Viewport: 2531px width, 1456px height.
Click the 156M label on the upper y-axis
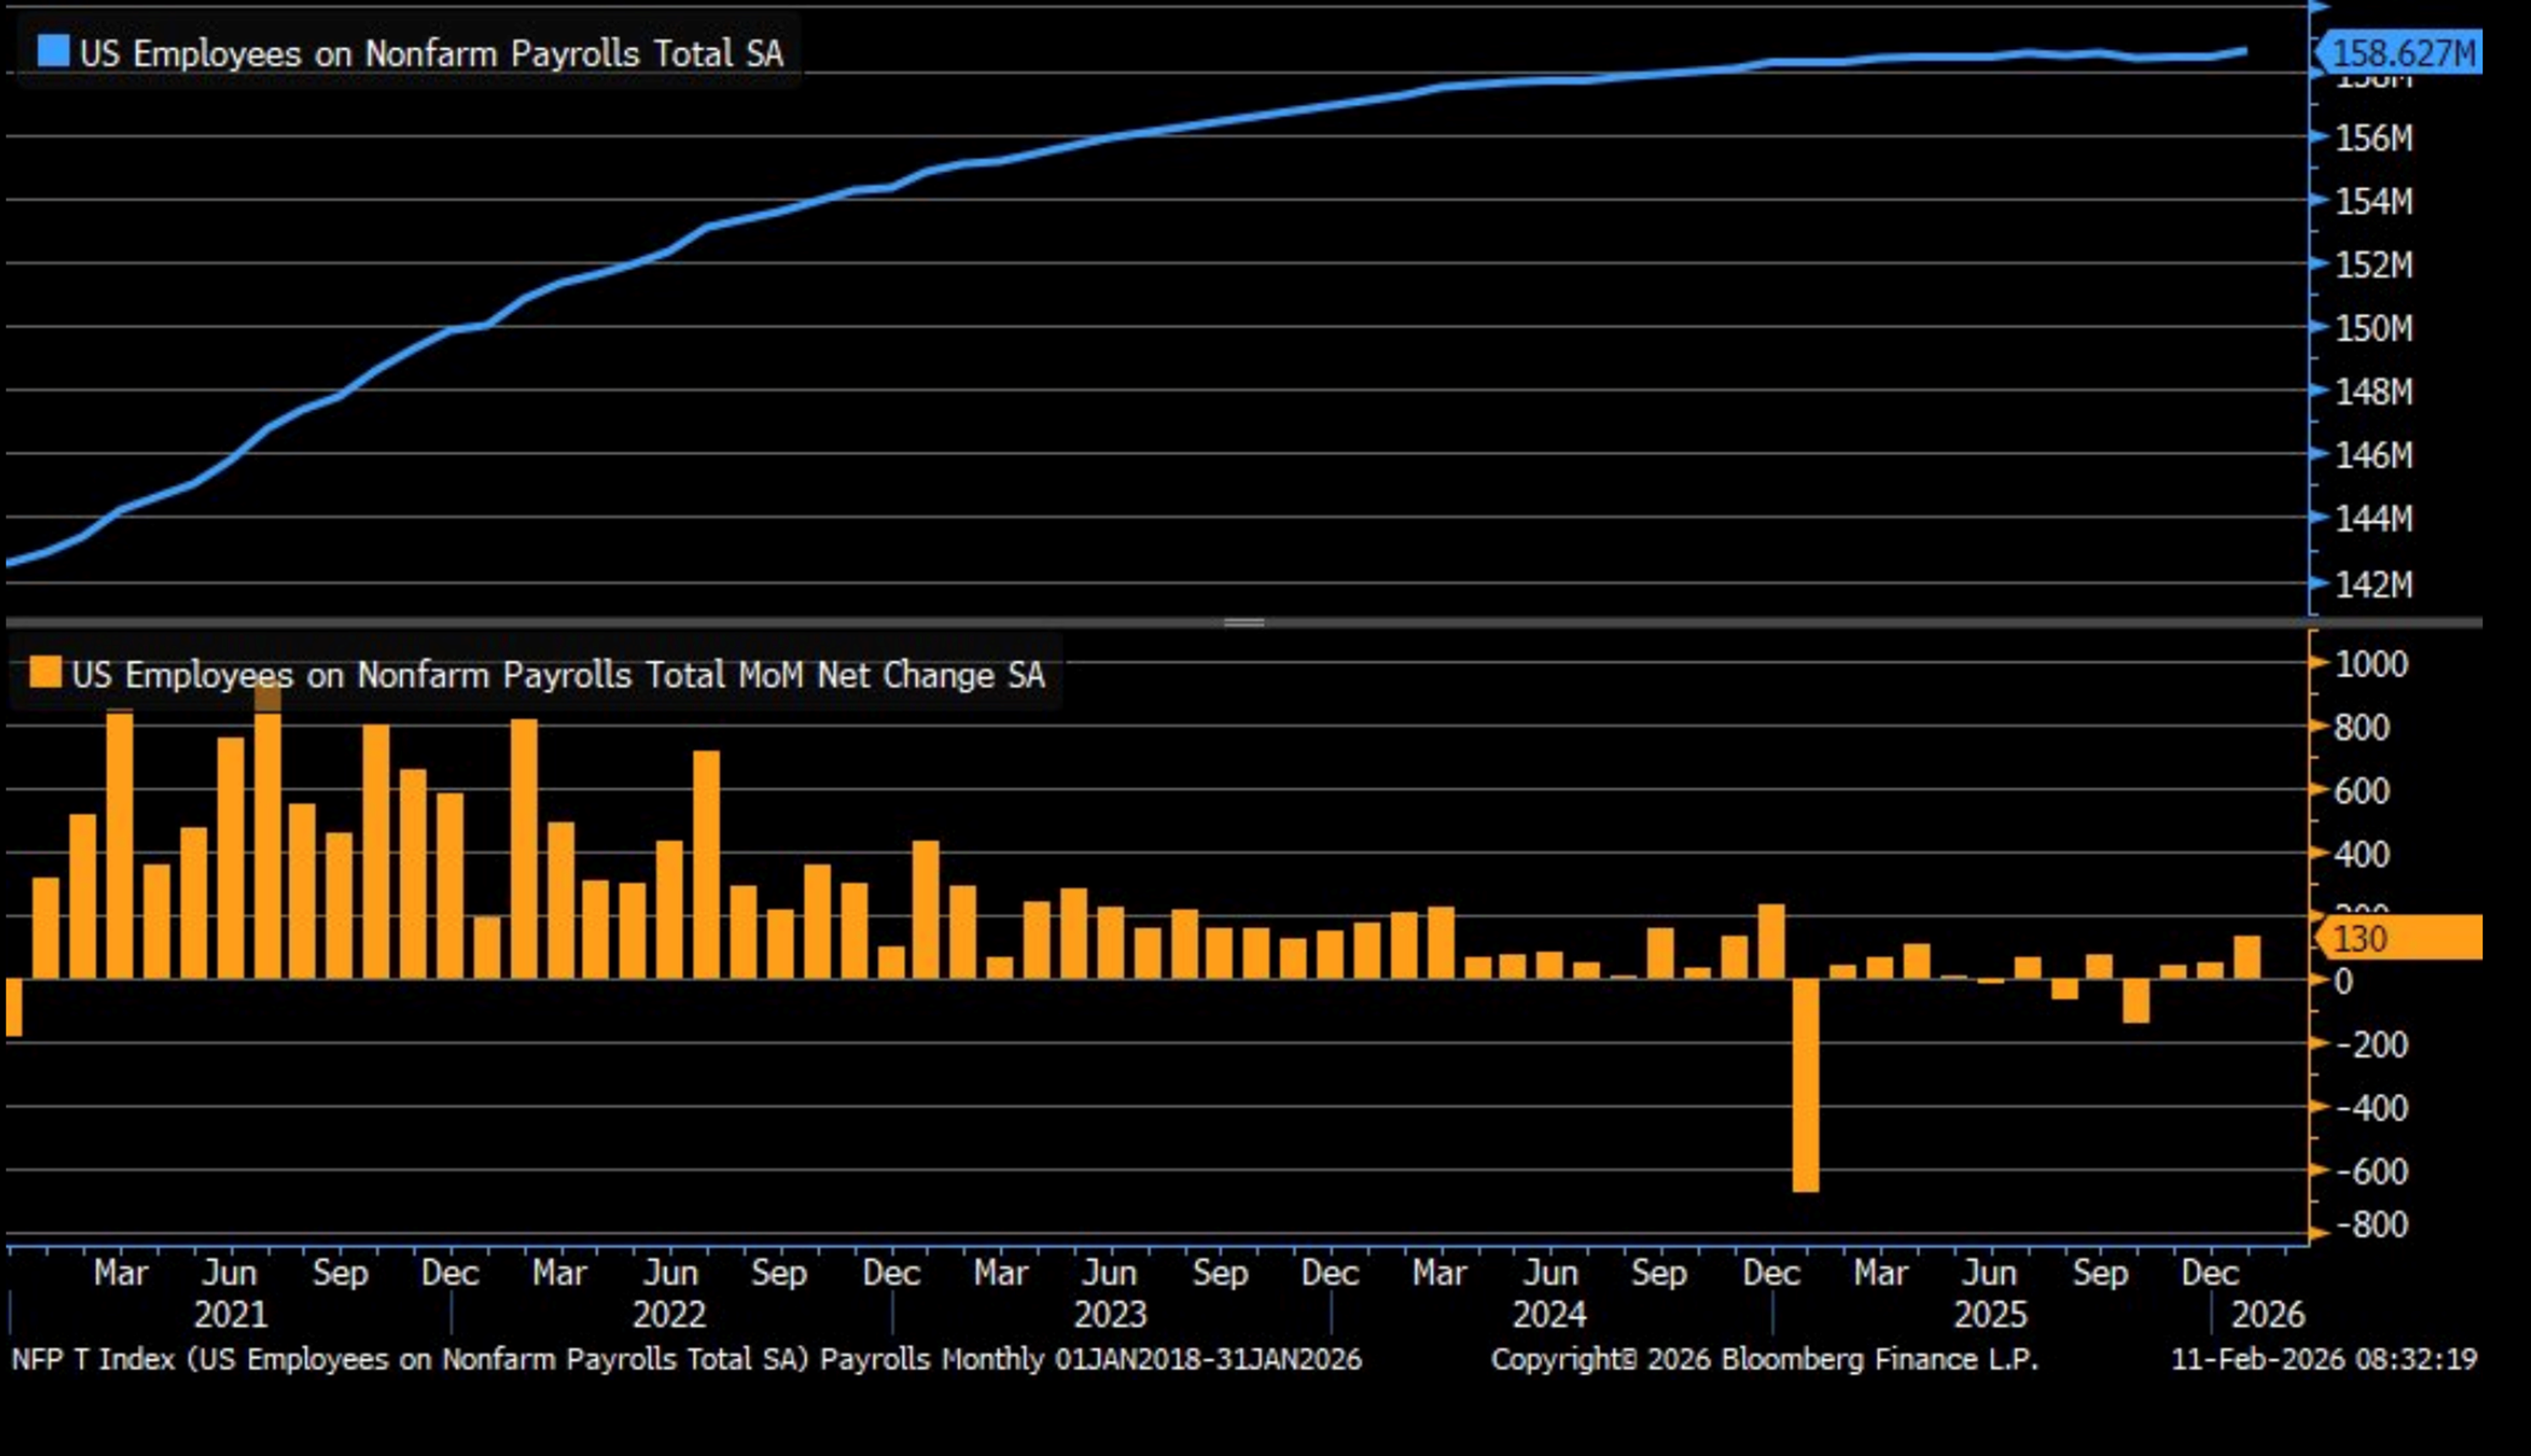2373,138
